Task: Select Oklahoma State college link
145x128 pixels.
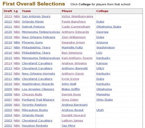Action: (109, 27)
